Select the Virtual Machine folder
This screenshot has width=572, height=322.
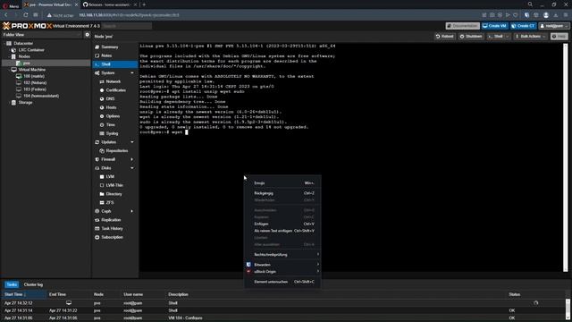[x=32, y=70]
